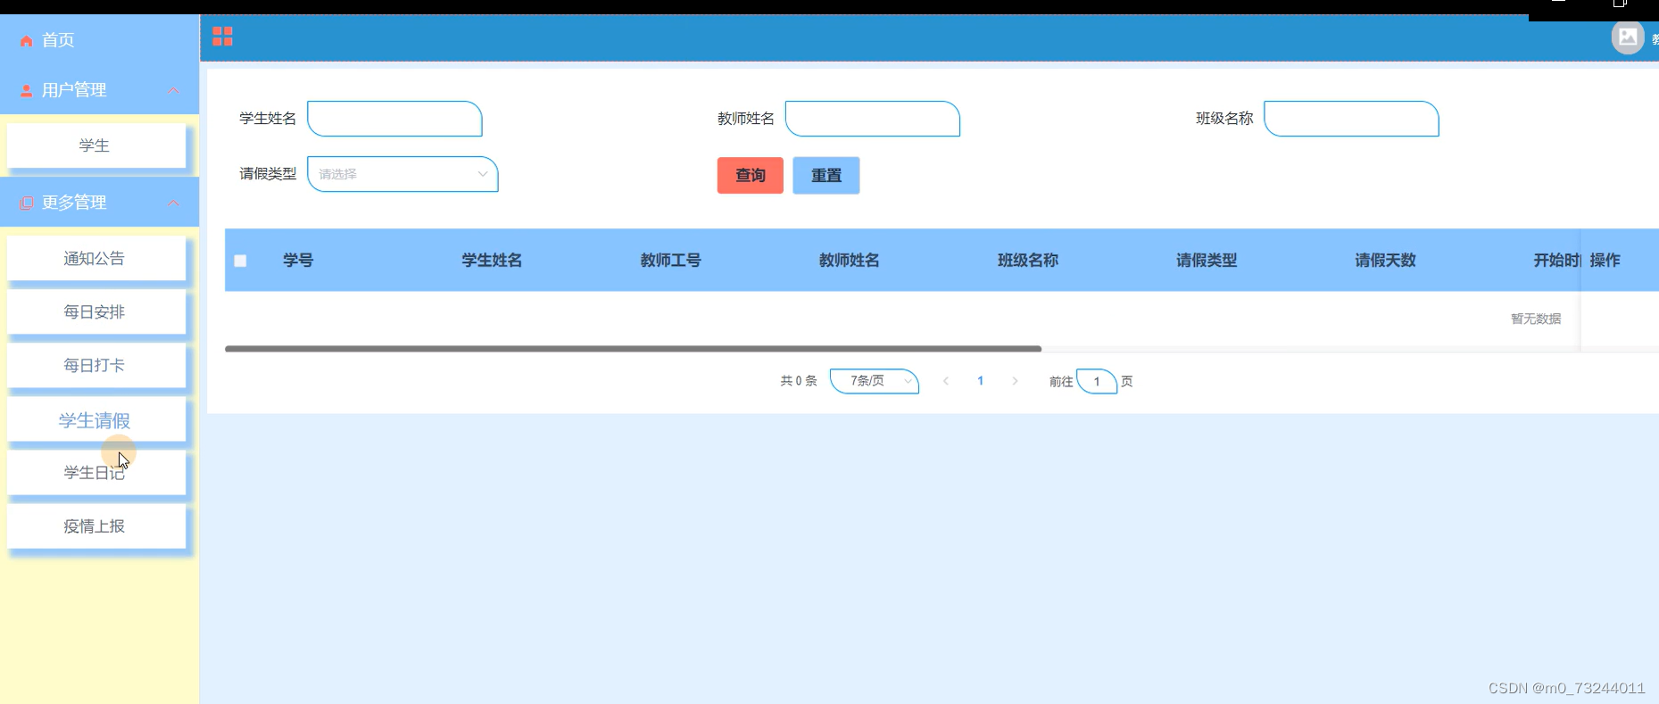Click the 教师工号 column header
1659x704 pixels.
[x=670, y=261]
